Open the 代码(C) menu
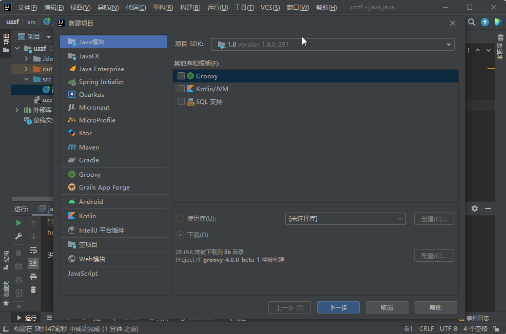This screenshot has height=334, width=506. click(x=135, y=7)
